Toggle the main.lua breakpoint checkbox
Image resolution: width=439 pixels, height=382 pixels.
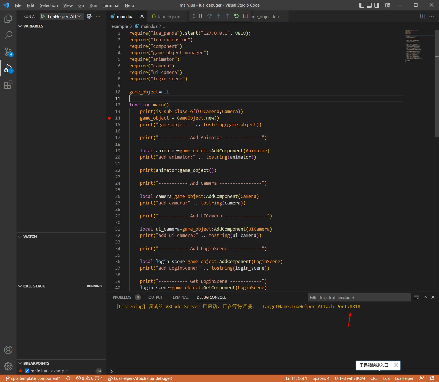point(27,371)
